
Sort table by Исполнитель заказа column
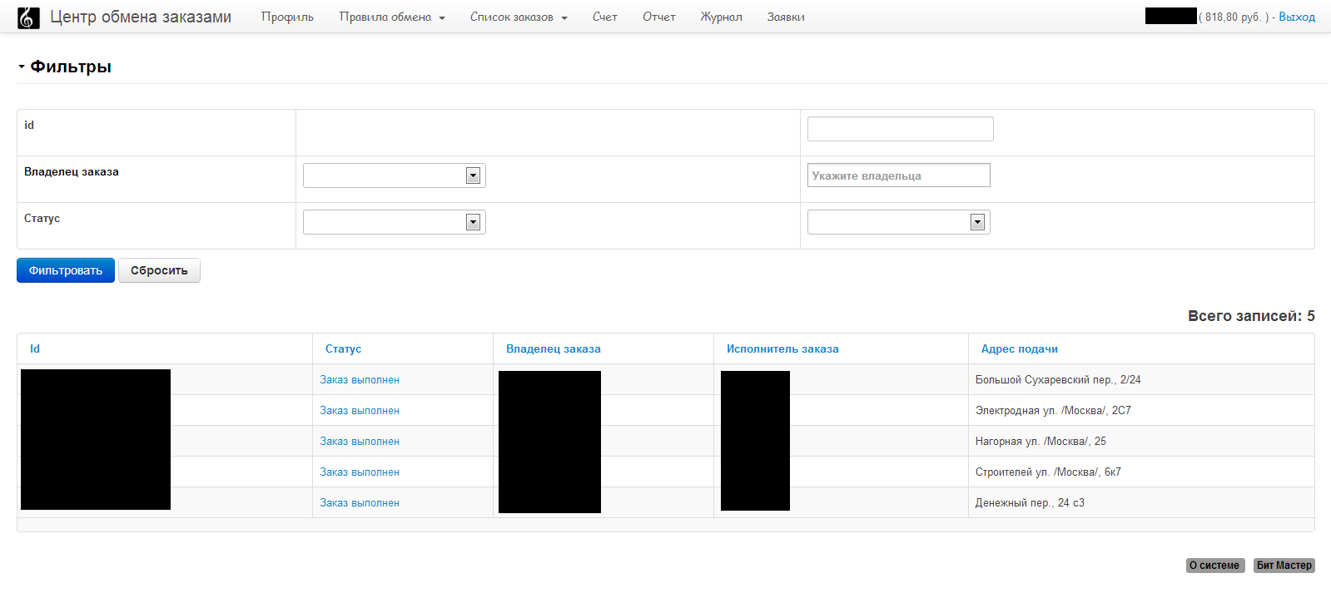pyautogui.click(x=782, y=349)
